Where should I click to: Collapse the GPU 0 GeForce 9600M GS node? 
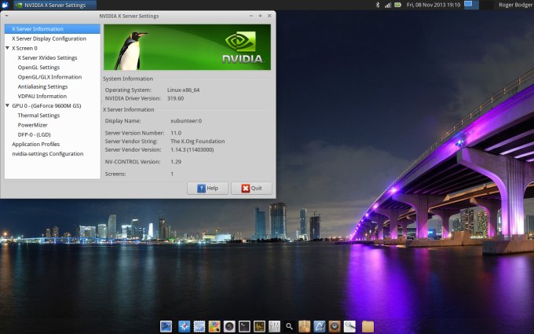coord(7,105)
